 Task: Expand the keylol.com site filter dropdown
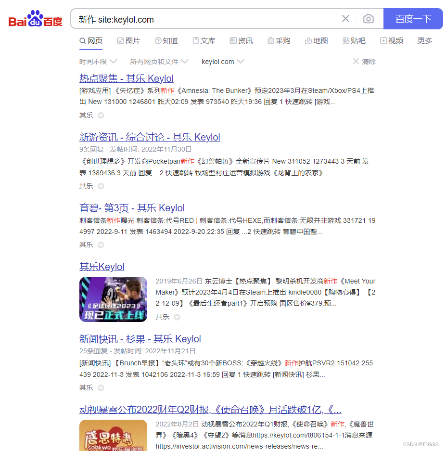click(223, 62)
